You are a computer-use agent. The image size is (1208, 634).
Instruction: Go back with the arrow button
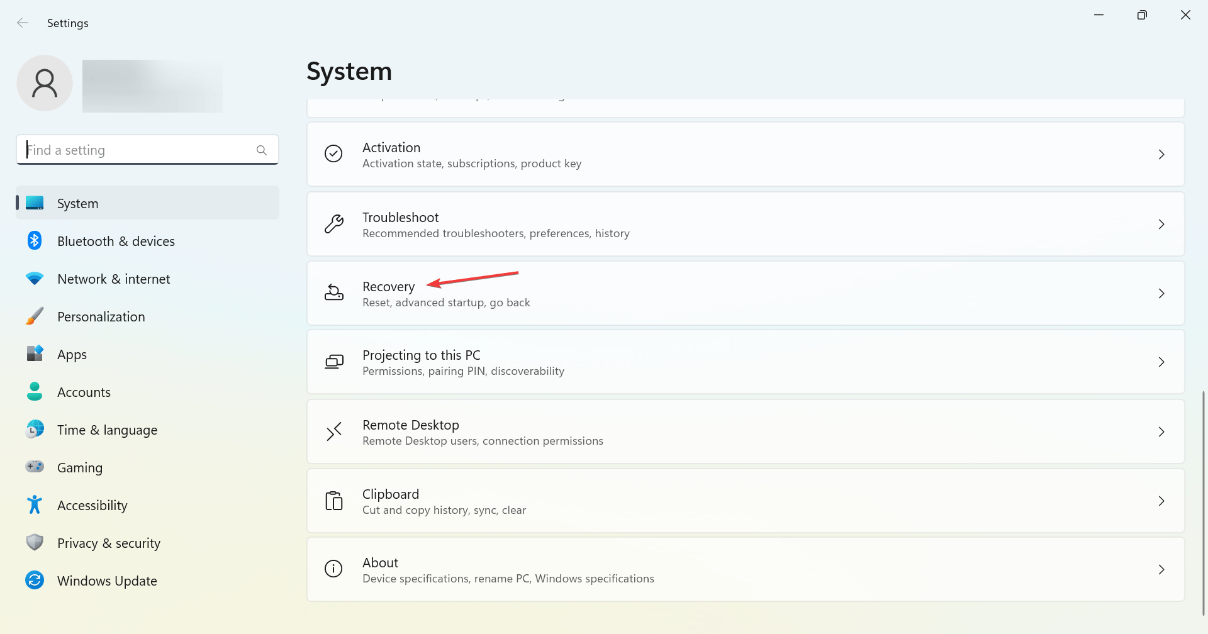tap(23, 23)
